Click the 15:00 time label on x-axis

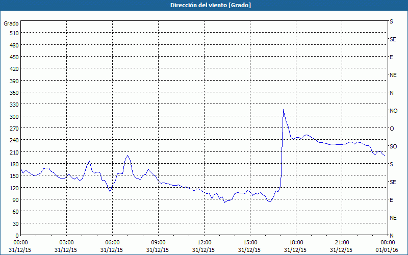(x=250, y=243)
